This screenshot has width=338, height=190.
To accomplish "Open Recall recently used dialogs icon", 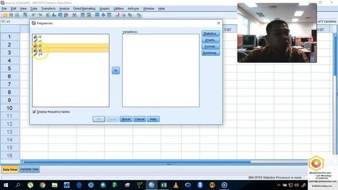I will point(25,15).
